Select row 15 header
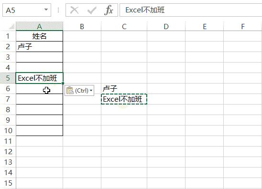This screenshot has height=189, width=262. coord(8,183)
